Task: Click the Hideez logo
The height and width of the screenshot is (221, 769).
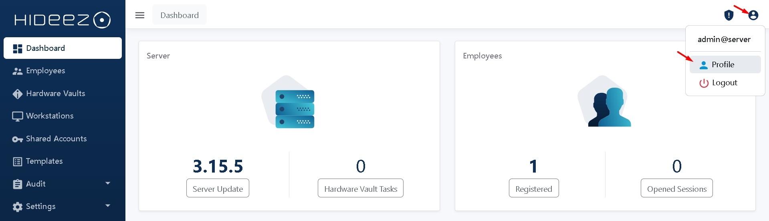Action: pyautogui.click(x=62, y=20)
